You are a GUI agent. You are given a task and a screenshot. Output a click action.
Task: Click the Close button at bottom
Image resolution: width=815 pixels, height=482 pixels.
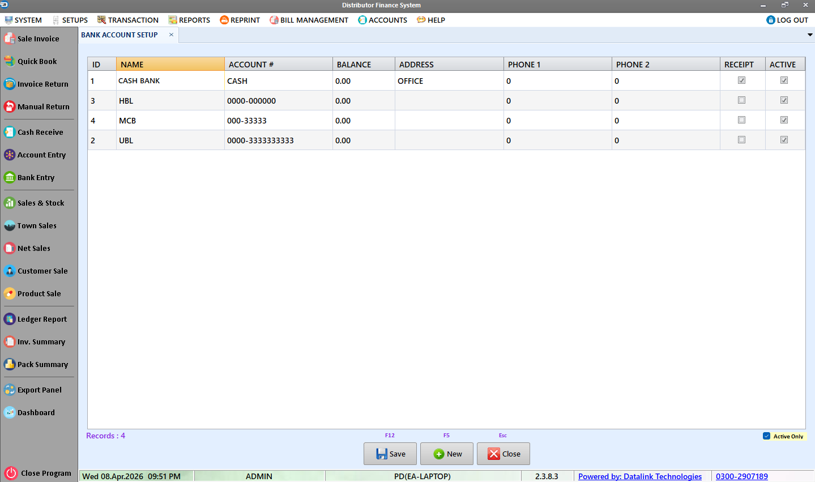pyautogui.click(x=503, y=454)
